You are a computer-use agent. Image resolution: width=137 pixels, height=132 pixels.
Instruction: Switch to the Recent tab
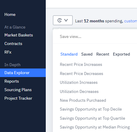click(x=103, y=54)
